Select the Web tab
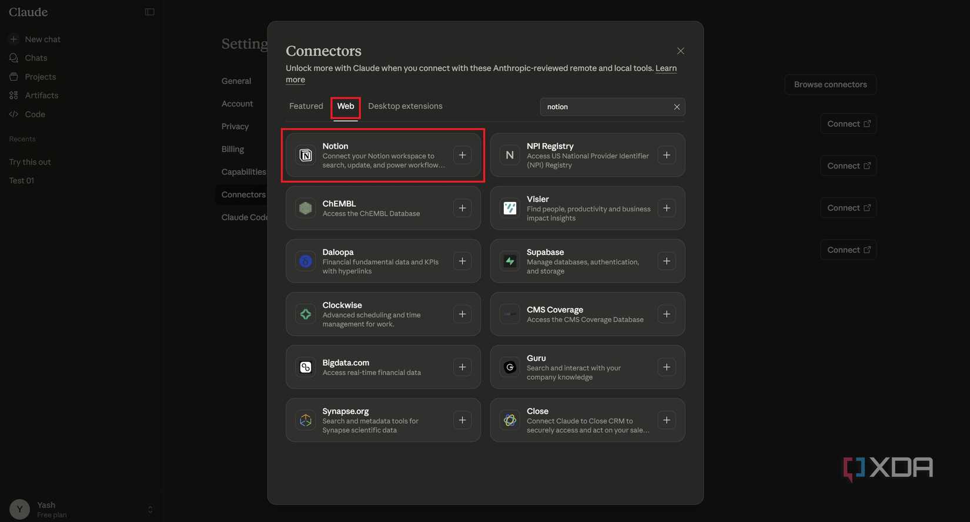 point(346,106)
